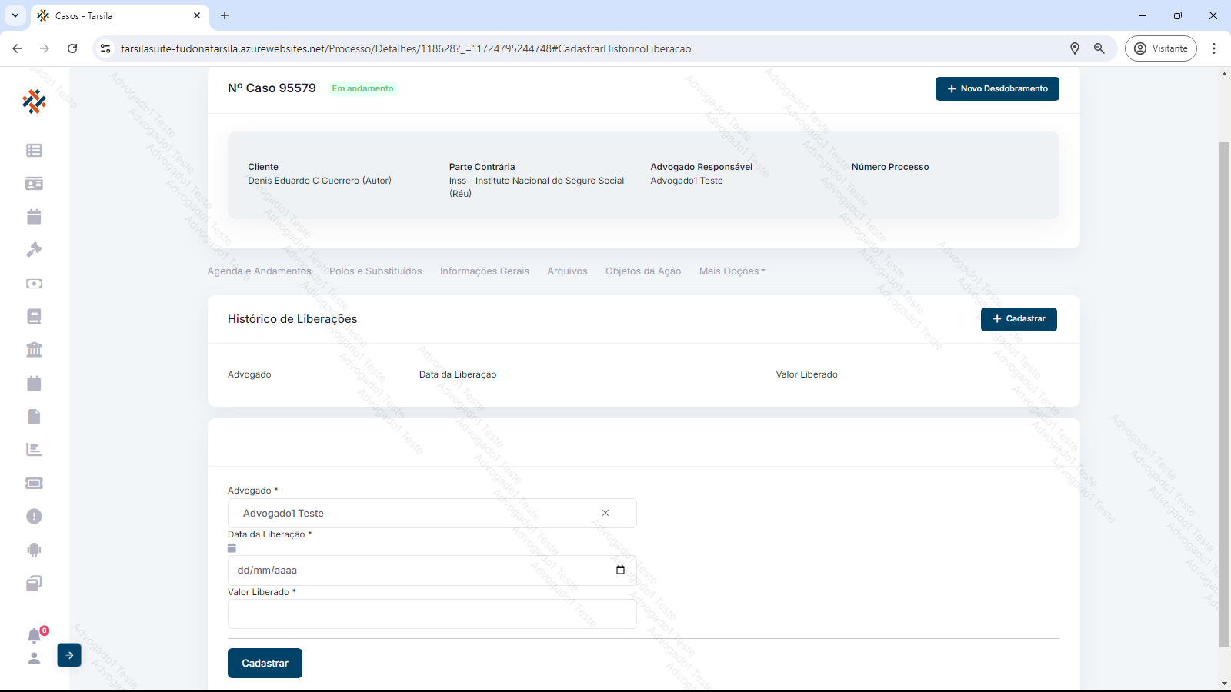Open the notifications bell icon

(x=34, y=636)
